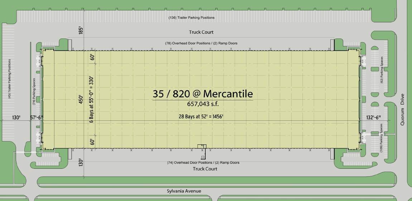
Task: Select '(74) Overhead Door Positions / (2) Ramp Doors'
Action: 203,163
